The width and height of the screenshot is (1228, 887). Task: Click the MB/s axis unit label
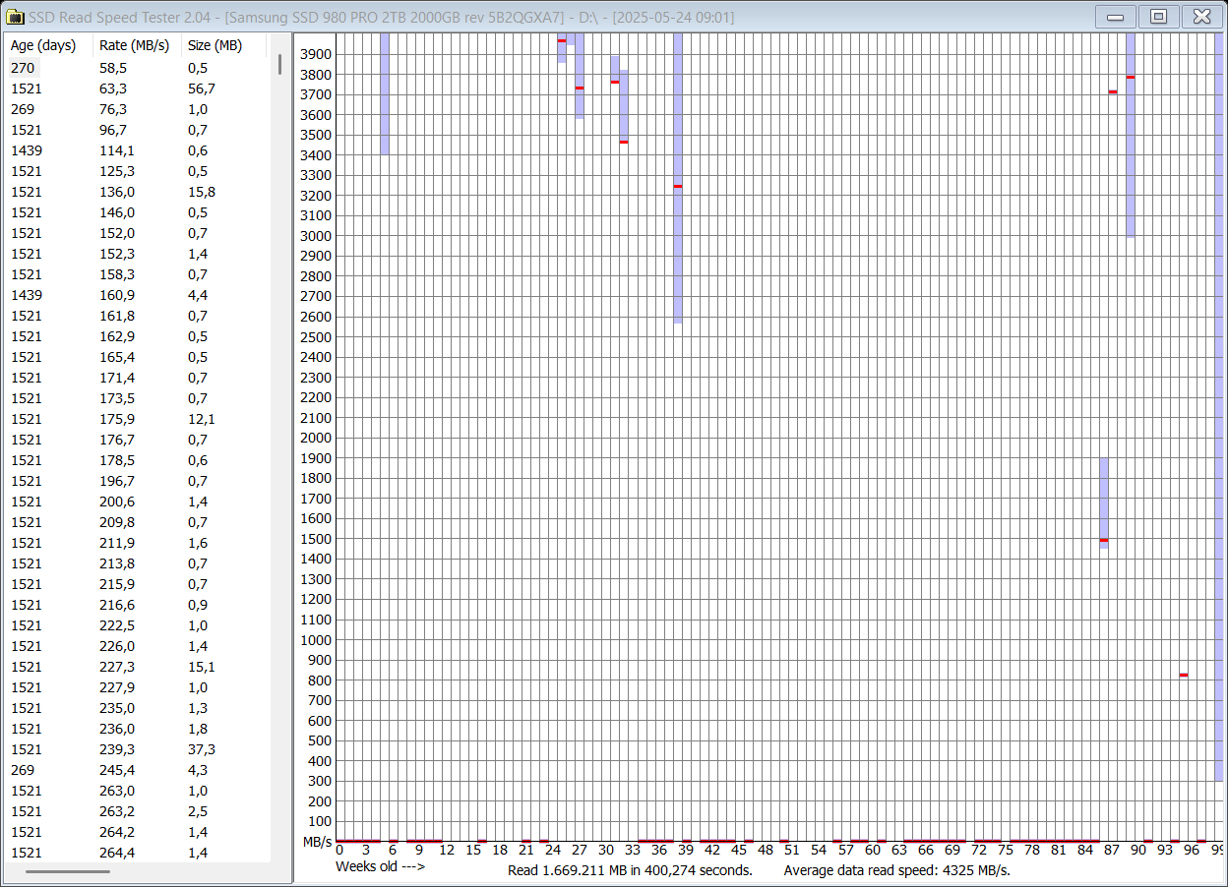pos(317,842)
